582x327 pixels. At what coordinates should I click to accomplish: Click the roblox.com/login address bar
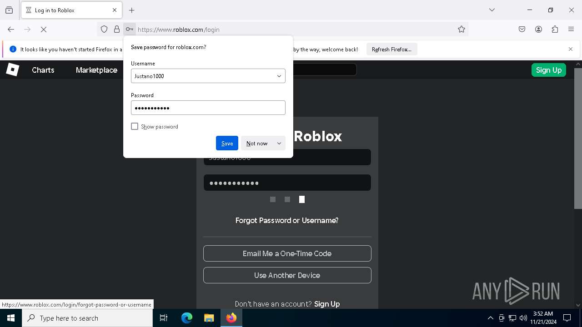click(296, 30)
